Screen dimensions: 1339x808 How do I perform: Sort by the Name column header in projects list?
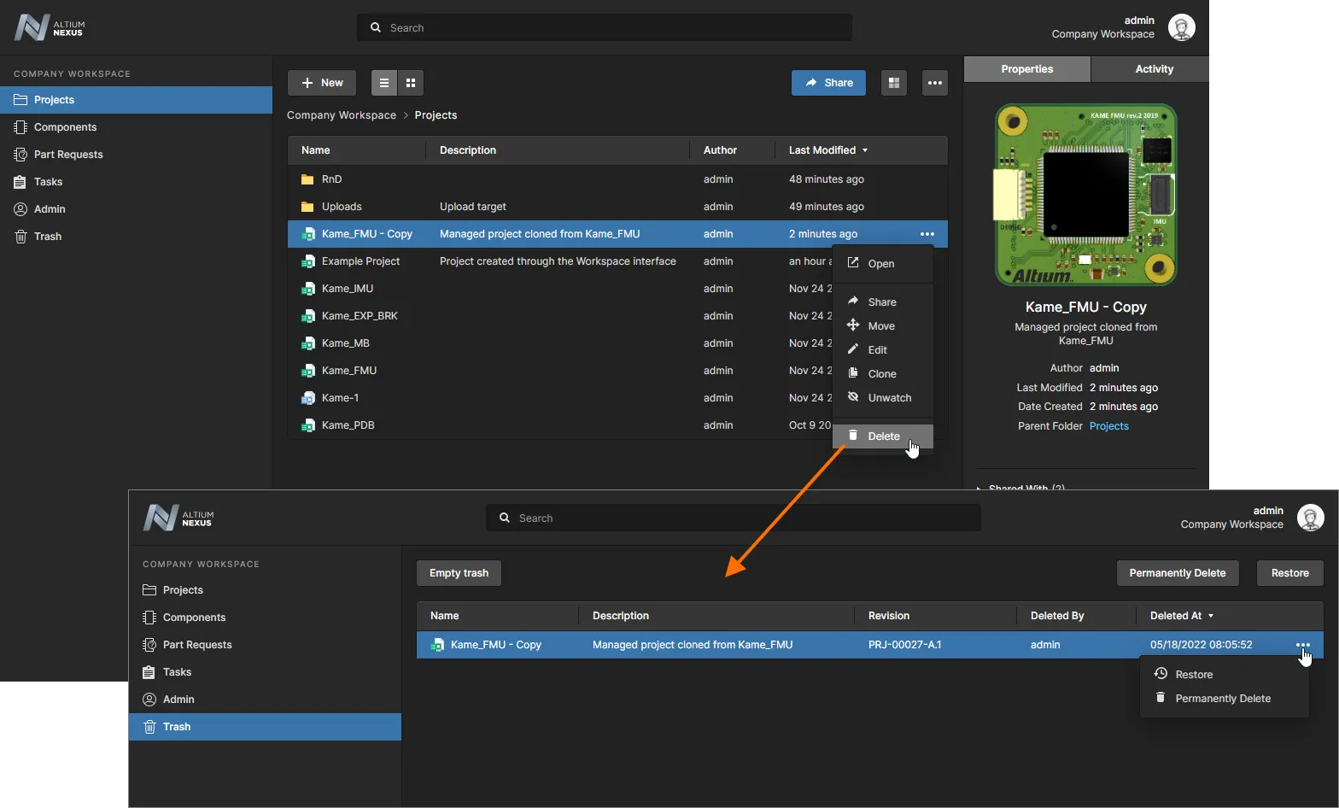tap(315, 150)
